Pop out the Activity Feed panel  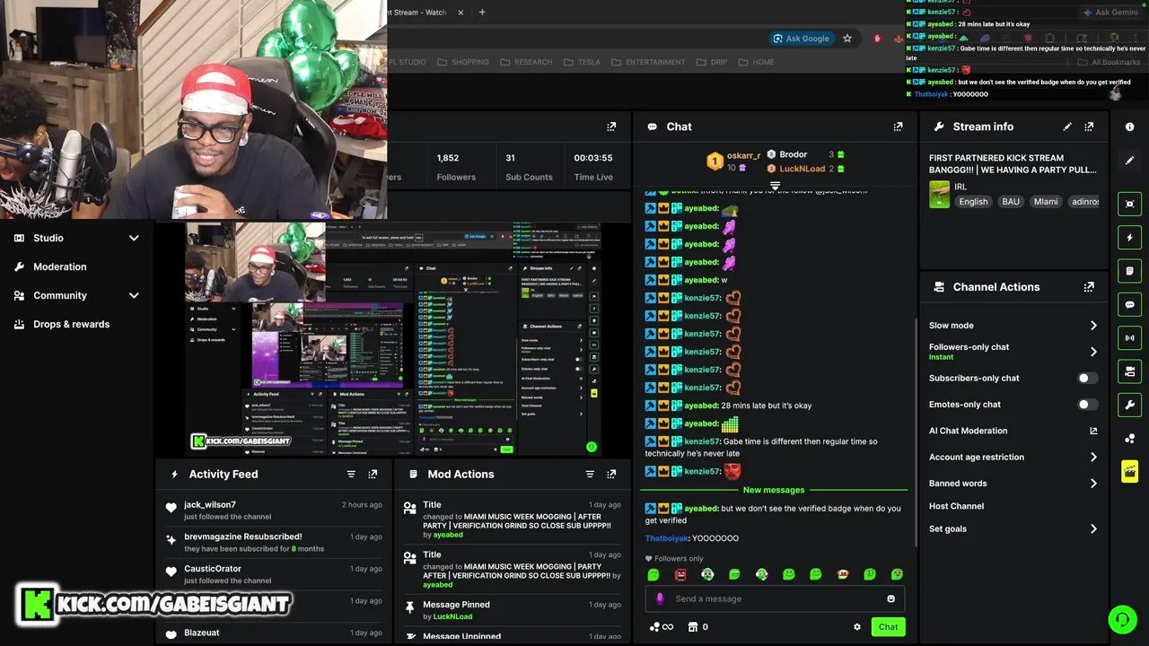pos(373,474)
